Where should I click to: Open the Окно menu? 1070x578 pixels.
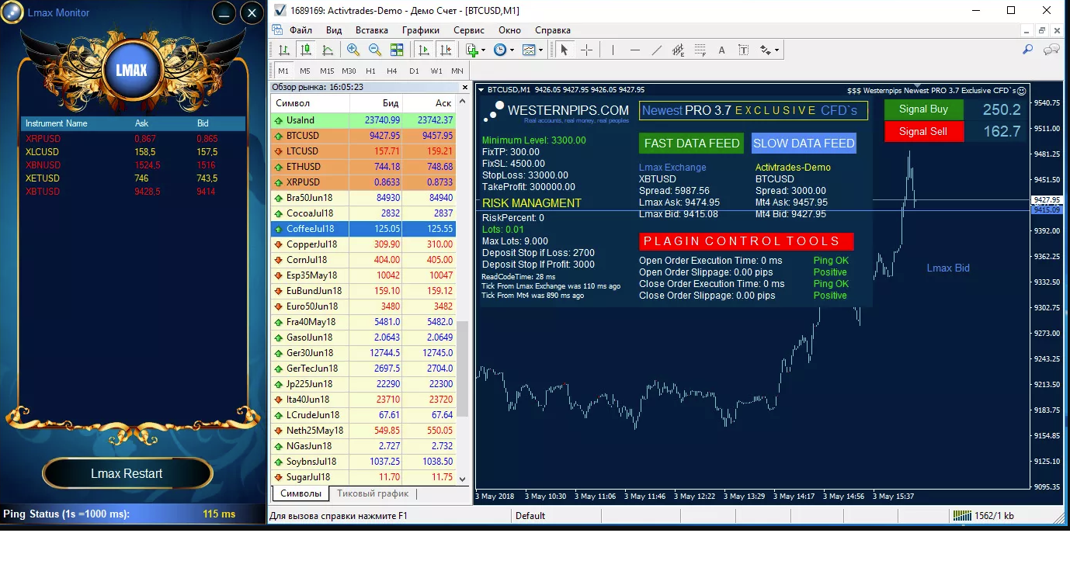[509, 30]
